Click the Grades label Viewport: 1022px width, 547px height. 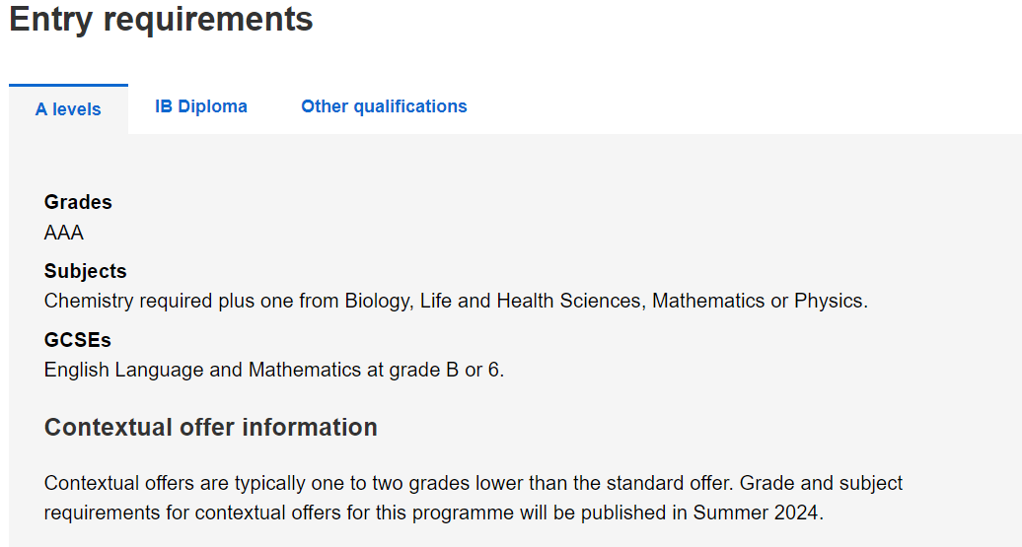78,202
